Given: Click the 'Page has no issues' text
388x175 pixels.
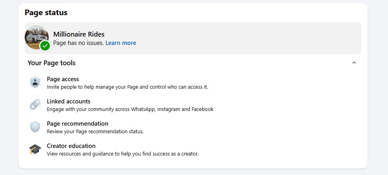Looking at the screenshot, I should [78, 43].
